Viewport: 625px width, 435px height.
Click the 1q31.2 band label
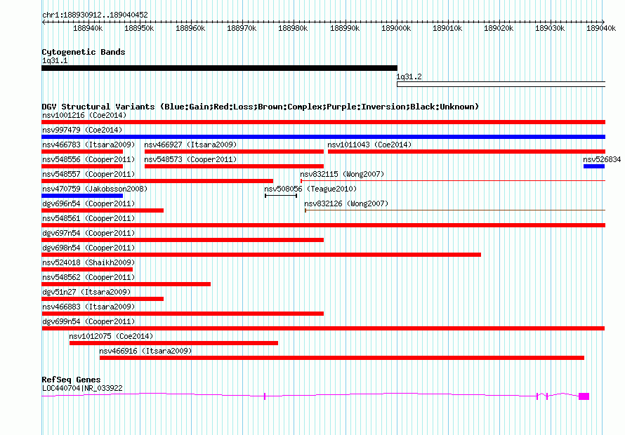pos(409,76)
